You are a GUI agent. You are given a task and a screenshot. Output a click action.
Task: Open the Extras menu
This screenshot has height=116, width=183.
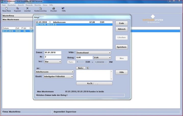45,5
